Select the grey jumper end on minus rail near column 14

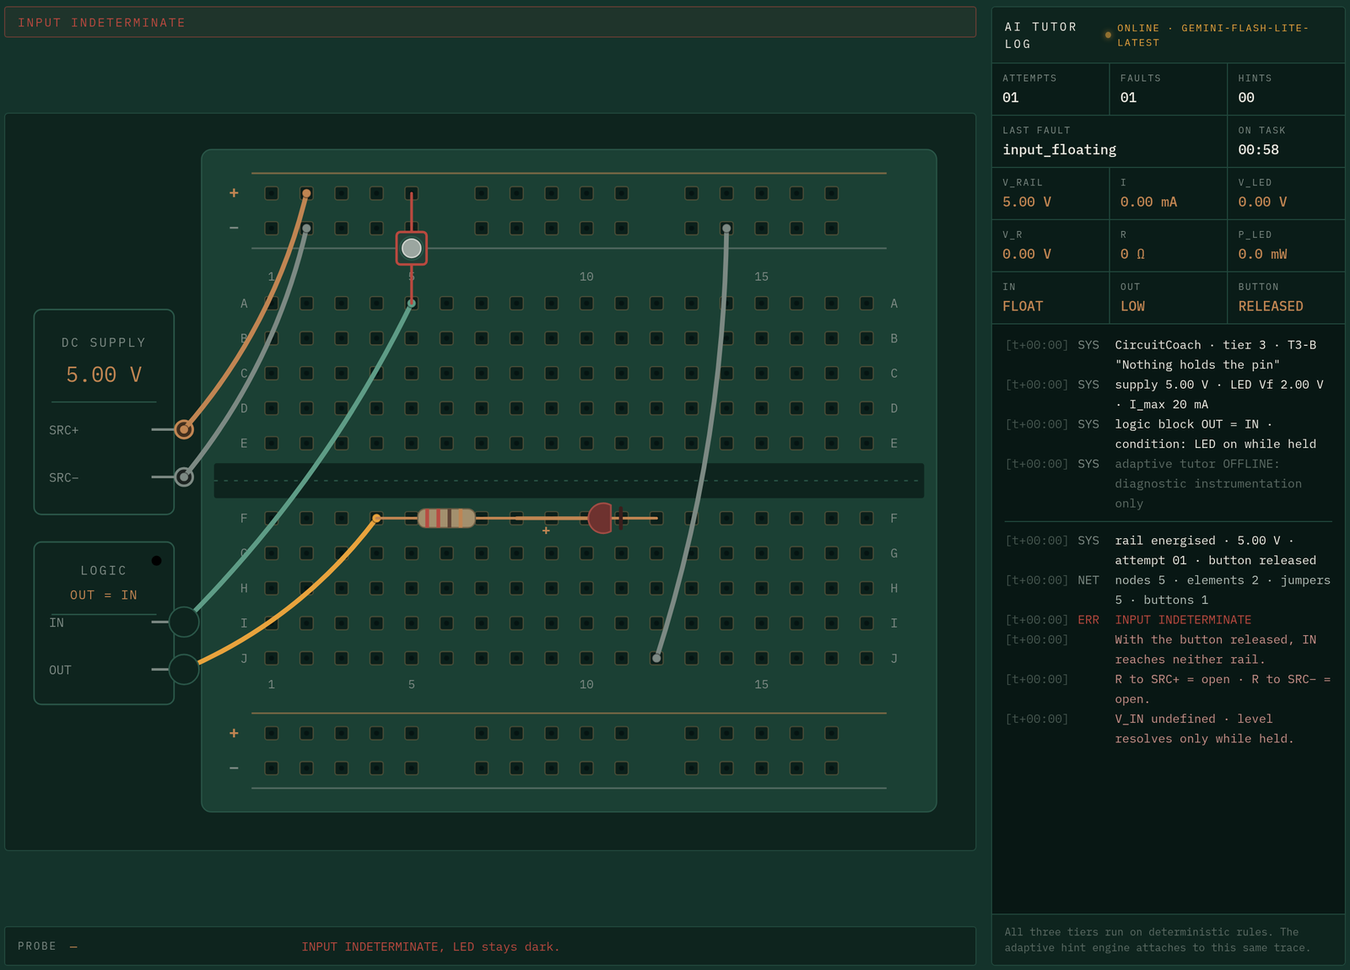726,229
